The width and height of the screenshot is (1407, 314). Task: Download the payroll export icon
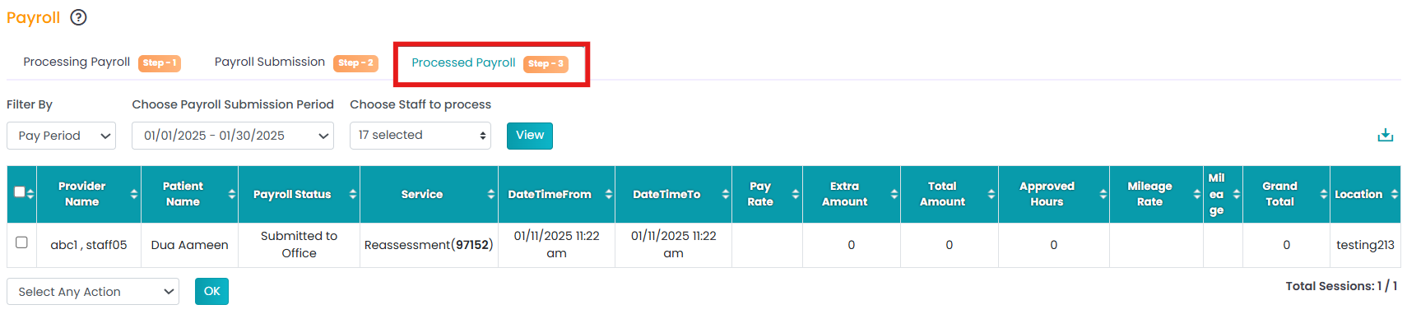point(1386,136)
